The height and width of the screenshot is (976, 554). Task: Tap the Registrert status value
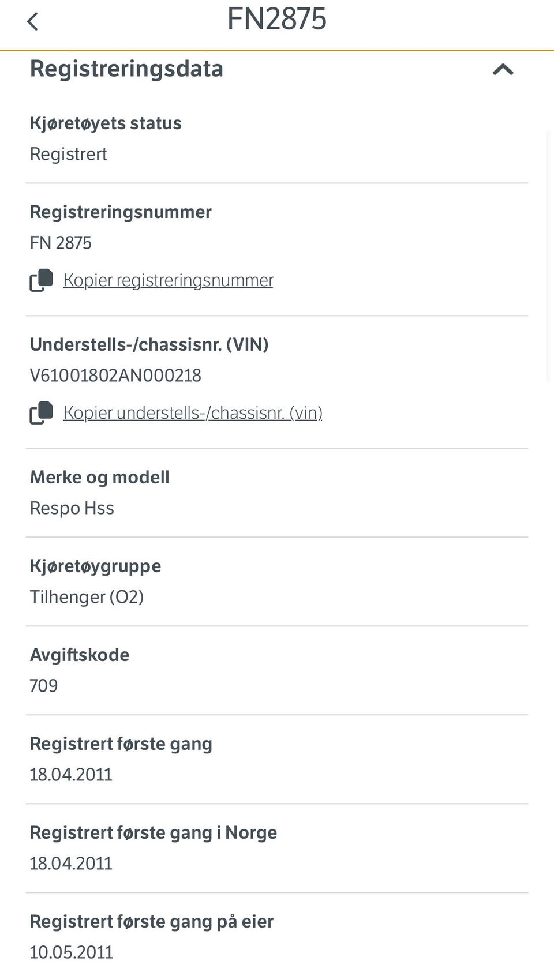(68, 154)
